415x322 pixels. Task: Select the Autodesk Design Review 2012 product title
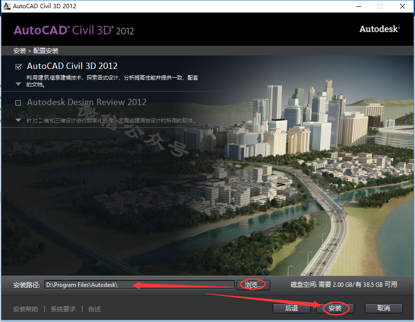click(87, 102)
